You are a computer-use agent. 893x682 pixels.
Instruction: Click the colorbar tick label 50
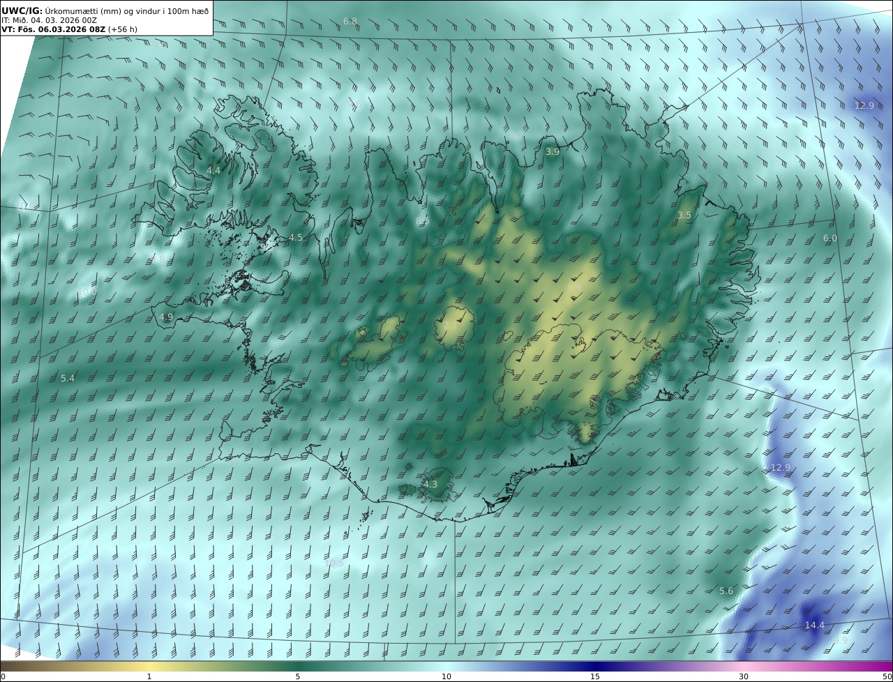point(887,676)
